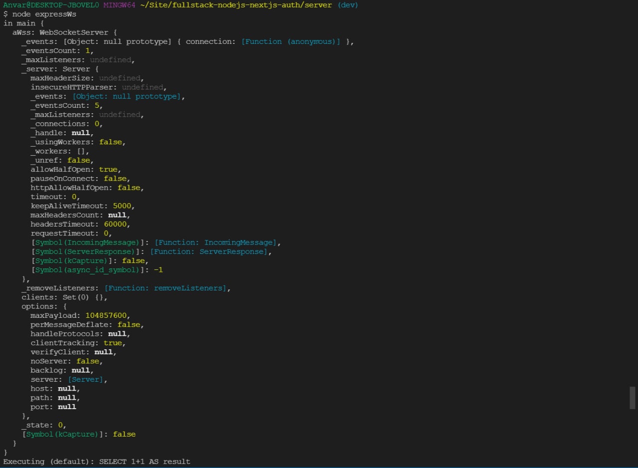Click the 'in main {' output line

tap(24, 23)
